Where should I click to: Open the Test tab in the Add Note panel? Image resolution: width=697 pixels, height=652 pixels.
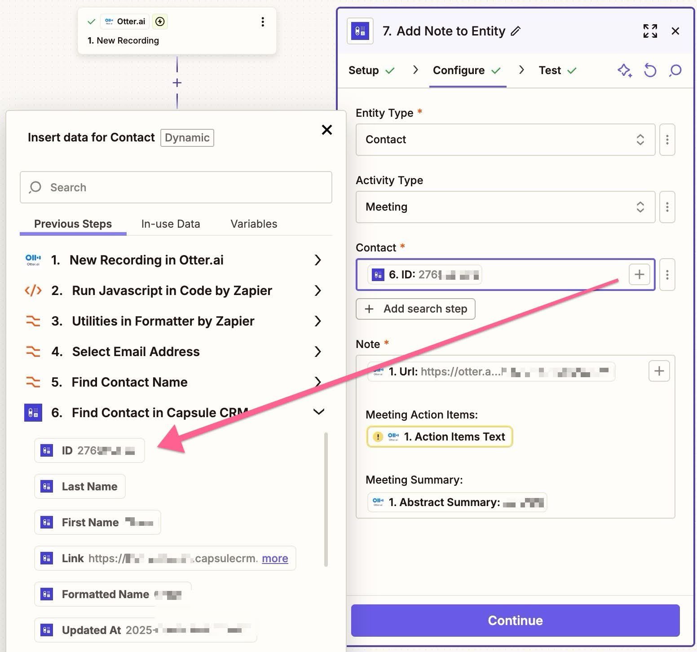tap(549, 70)
